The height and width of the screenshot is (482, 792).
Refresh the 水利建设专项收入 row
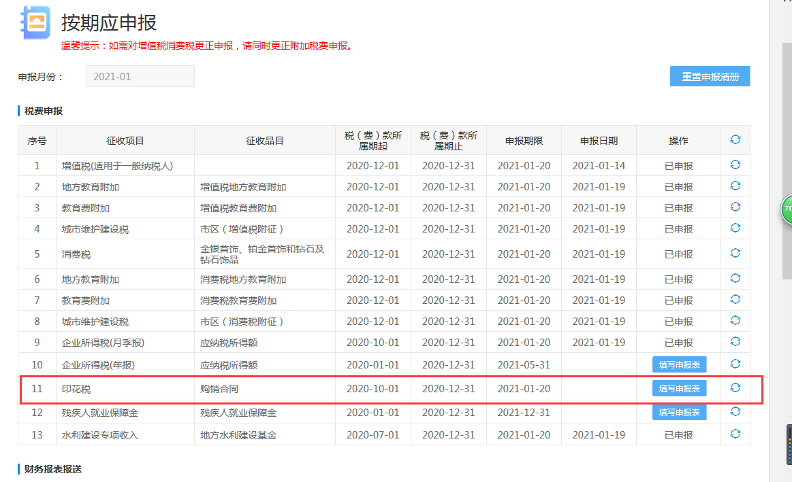coord(735,434)
